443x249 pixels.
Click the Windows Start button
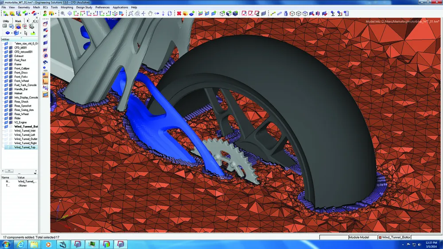pos(6,244)
